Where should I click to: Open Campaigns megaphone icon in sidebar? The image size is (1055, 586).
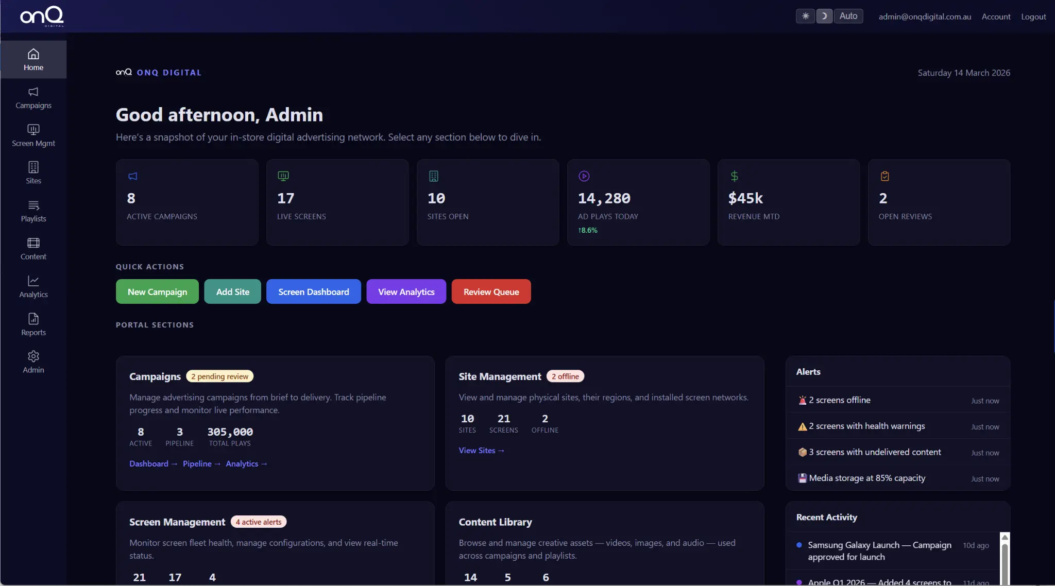pyautogui.click(x=33, y=92)
